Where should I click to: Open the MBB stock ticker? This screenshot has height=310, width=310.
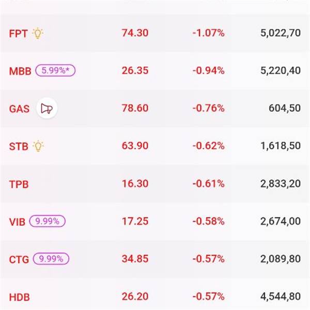pyautogui.click(x=19, y=71)
